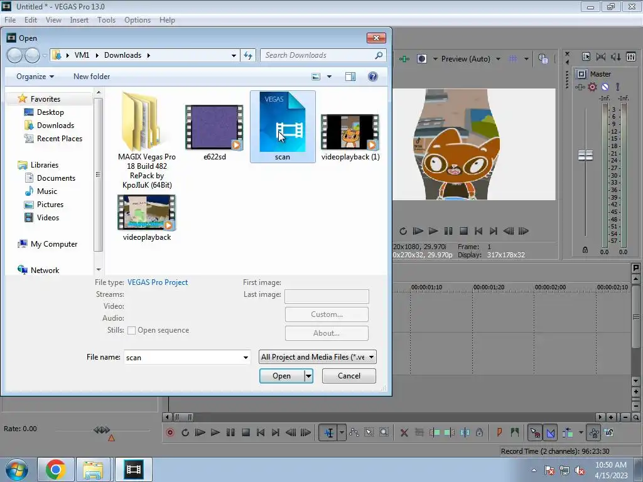Open the Music library
643x482 pixels.
click(41, 191)
